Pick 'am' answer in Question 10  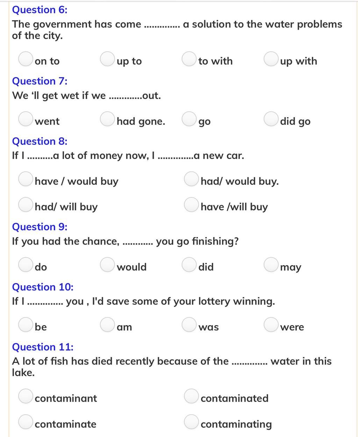[x=107, y=325]
